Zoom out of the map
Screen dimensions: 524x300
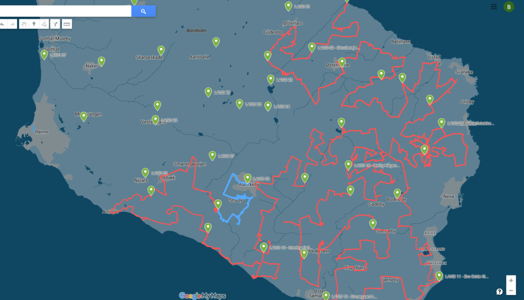click(x=511, y=291)
